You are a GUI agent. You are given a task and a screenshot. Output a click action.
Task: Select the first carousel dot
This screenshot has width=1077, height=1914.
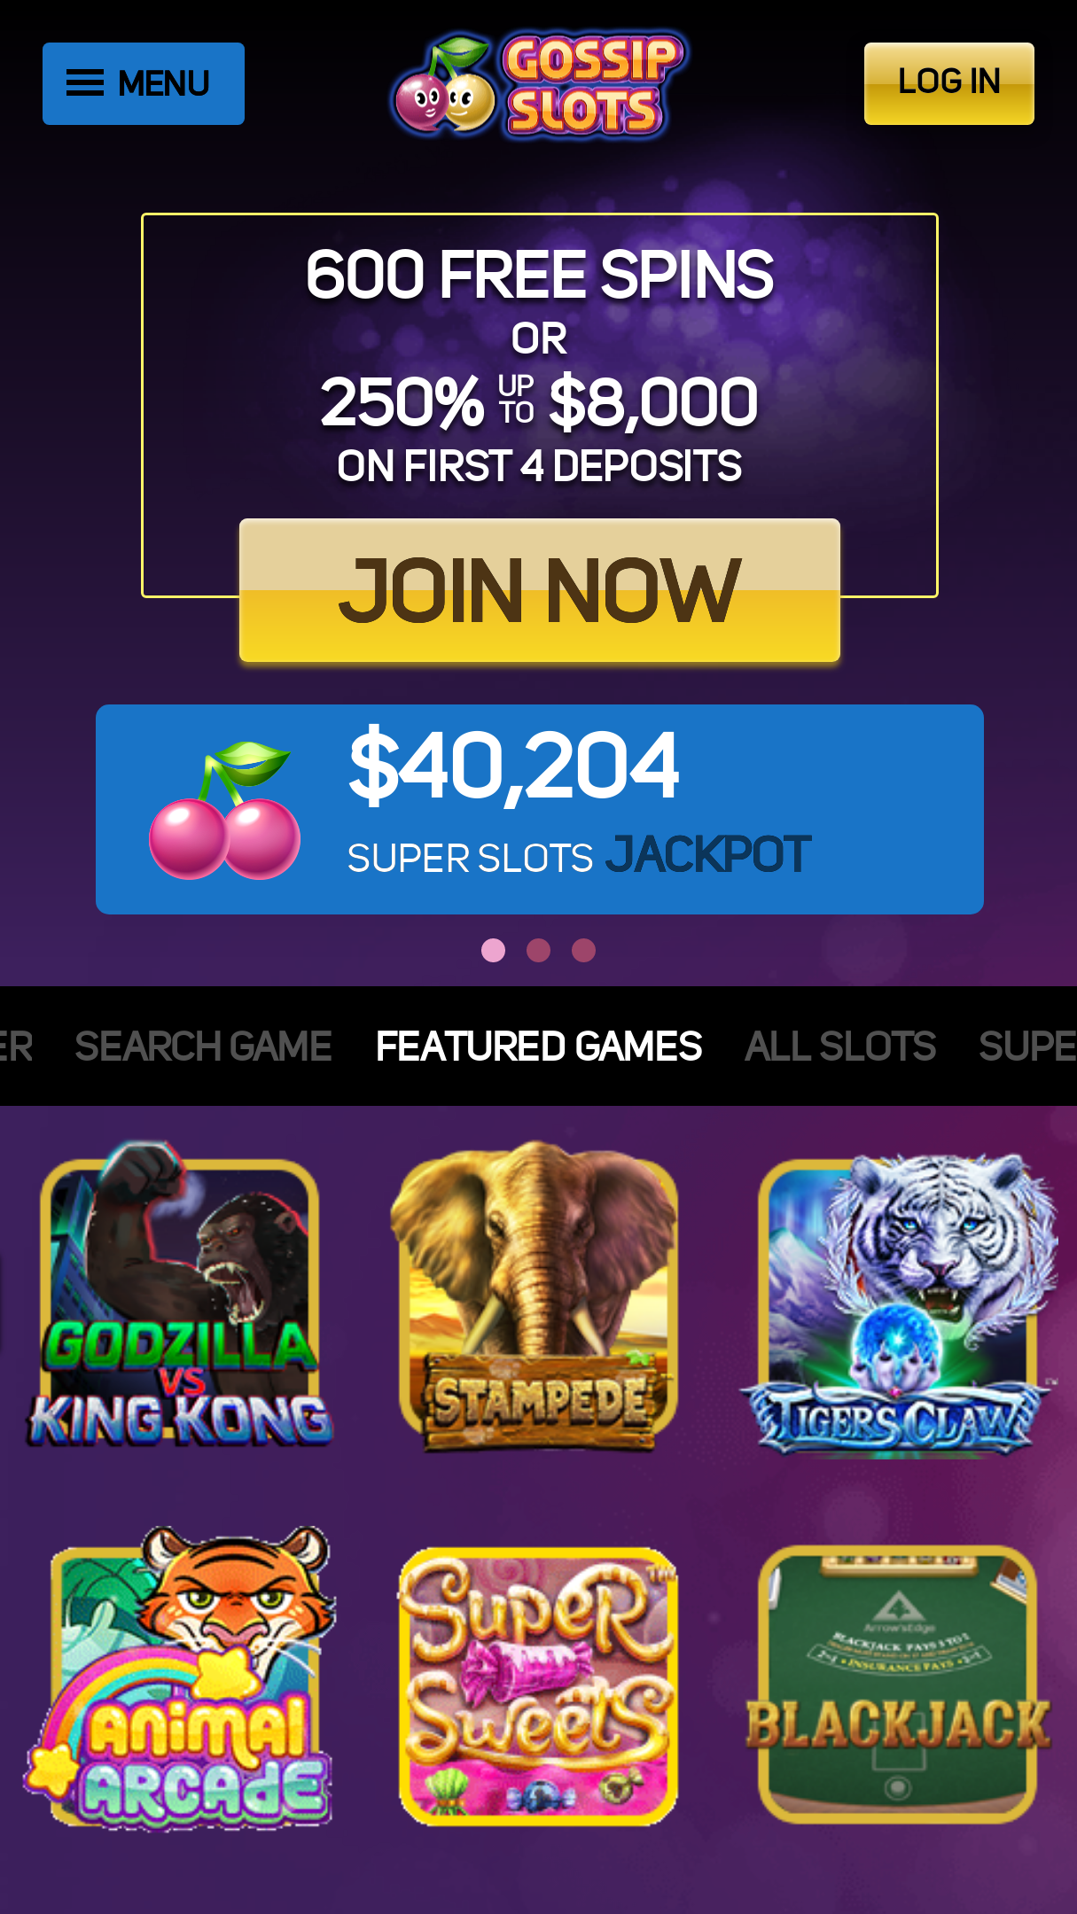[493, 950]
